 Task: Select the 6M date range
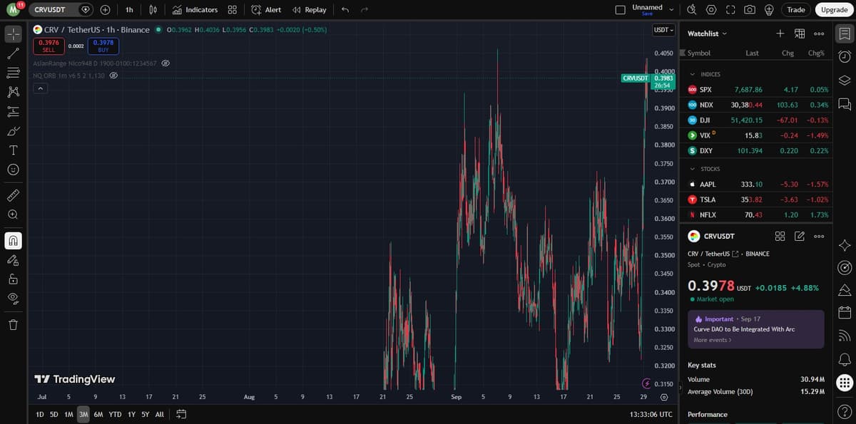tap(98, 414)
